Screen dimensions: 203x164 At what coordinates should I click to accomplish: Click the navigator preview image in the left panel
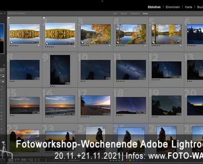pos(2,39)
